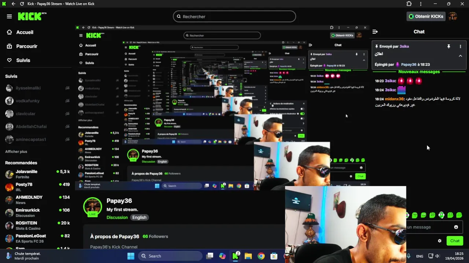This screenshot has width=469, height=263.
Task: Click the Windows taskbar Search box
Action: 170,256
